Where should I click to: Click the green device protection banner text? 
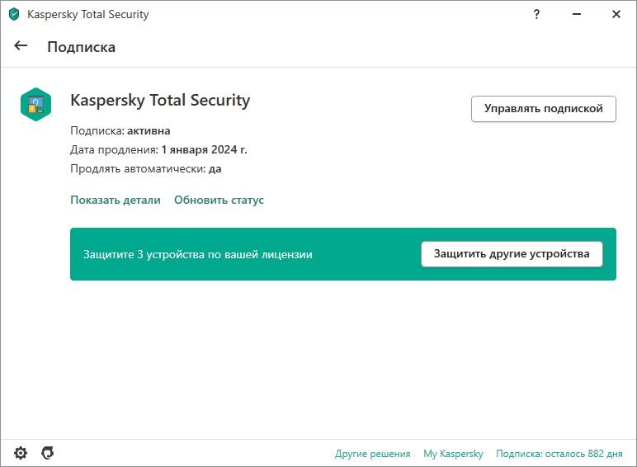tap(198, 255)
